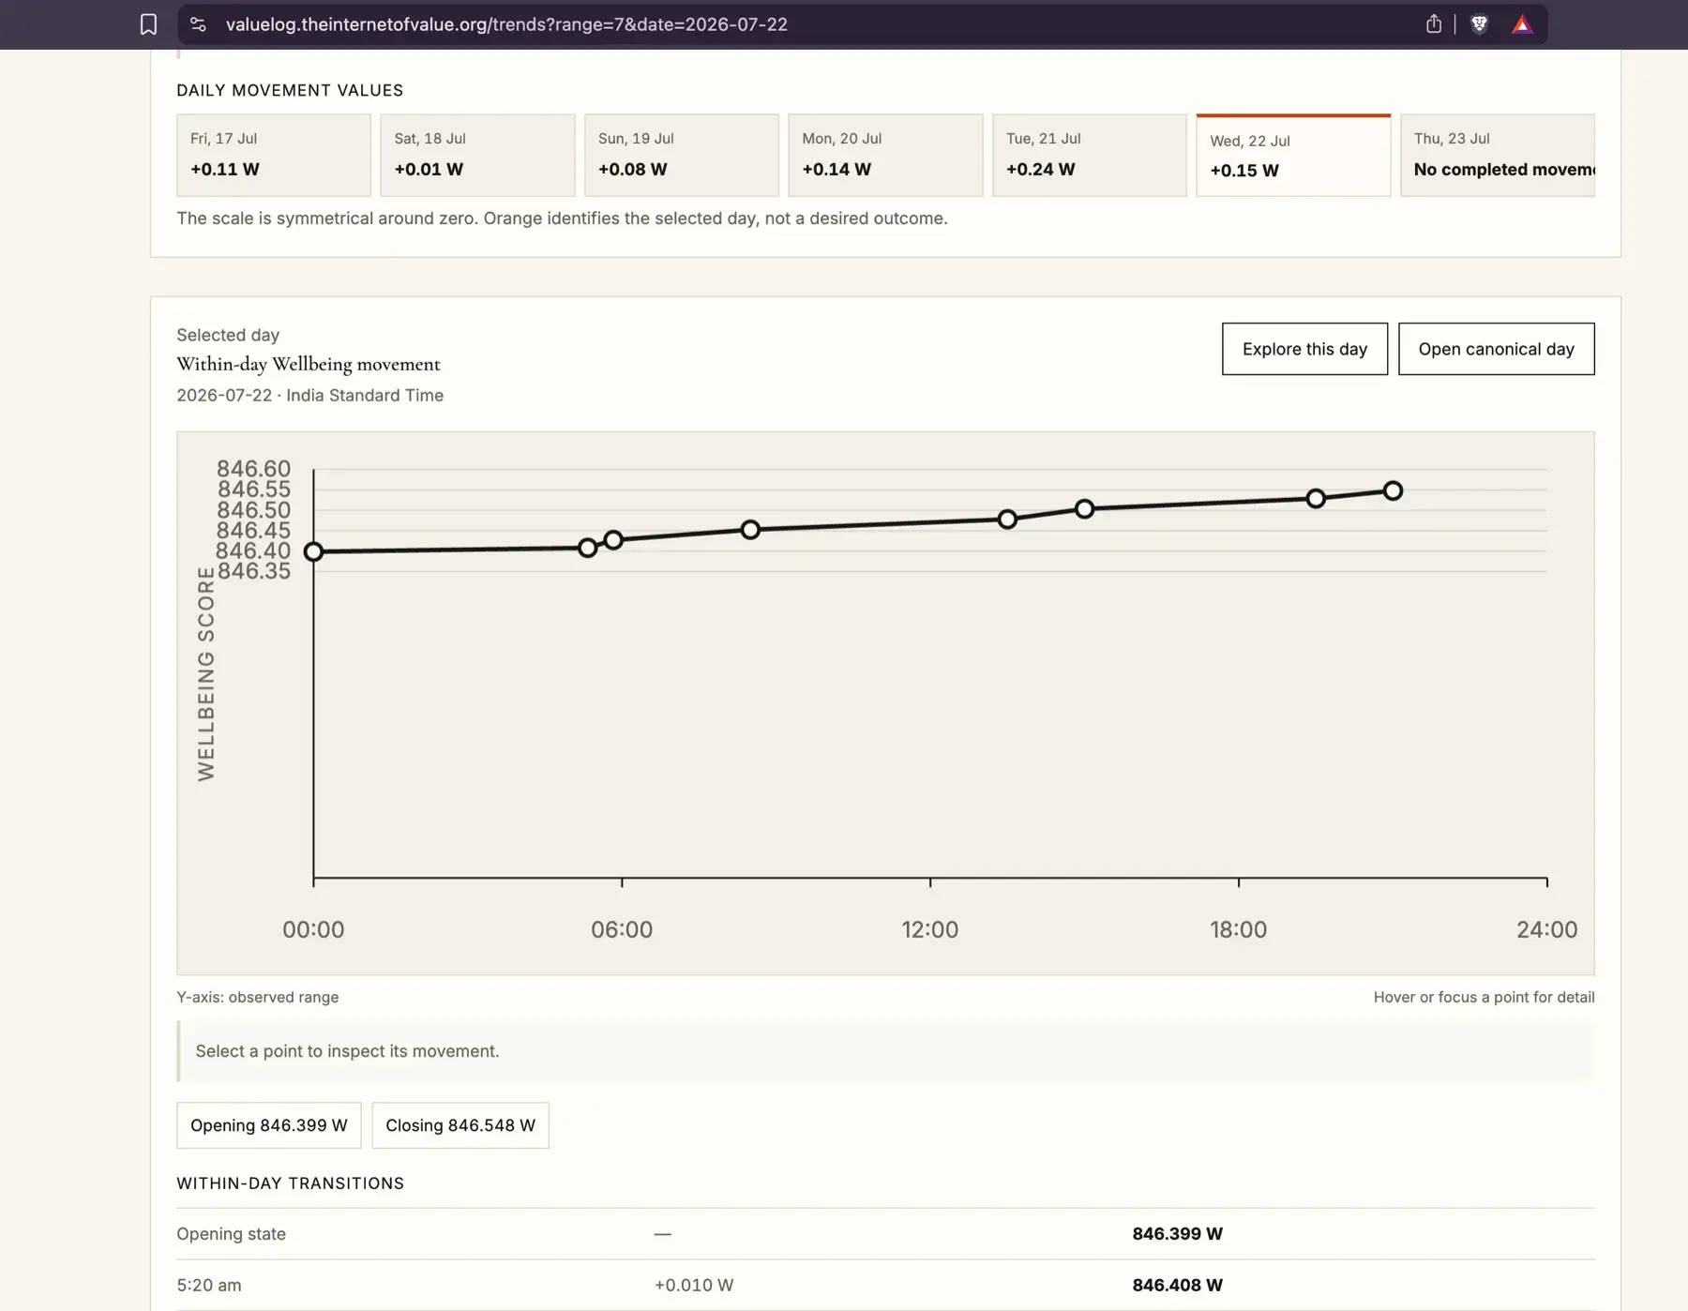Click the 5:20 am transition row
The width and height of the screenshot is (1688, 1311).
(x=885, y=1285)
